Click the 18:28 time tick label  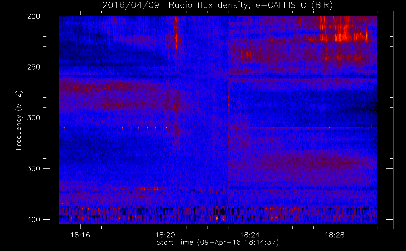(335, 235)
